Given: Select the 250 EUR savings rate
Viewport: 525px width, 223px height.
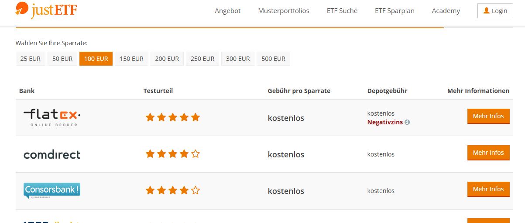Looking at the screenshot, I should (x=202, y=59).
